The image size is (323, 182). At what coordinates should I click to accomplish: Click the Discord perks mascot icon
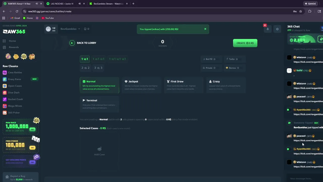pos(37,157)
